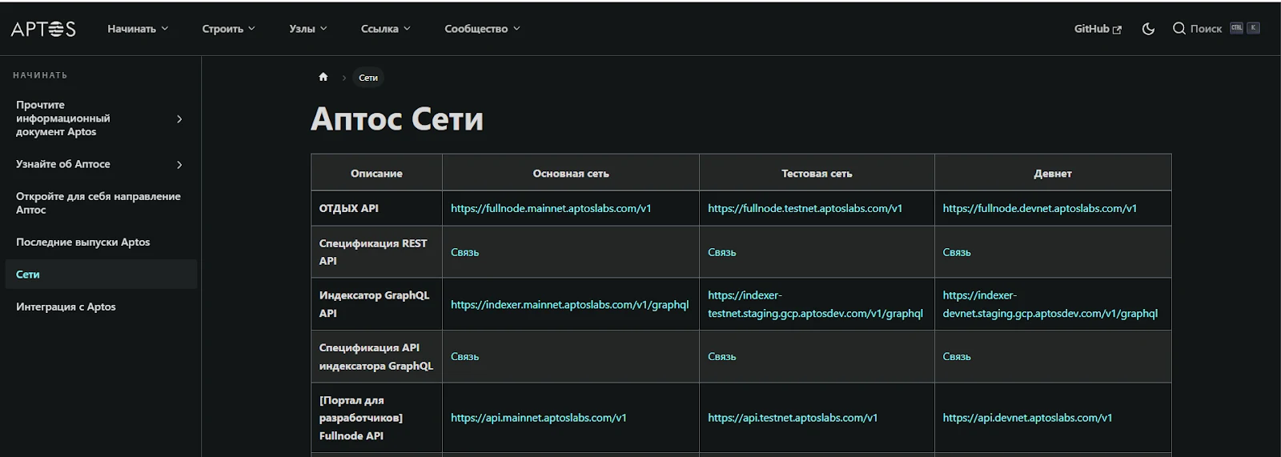Open https://api.testnet.aptoslabs.com/v1 link
The width and height of the screenshot is (1281, 457).
(x=793, y=418)
